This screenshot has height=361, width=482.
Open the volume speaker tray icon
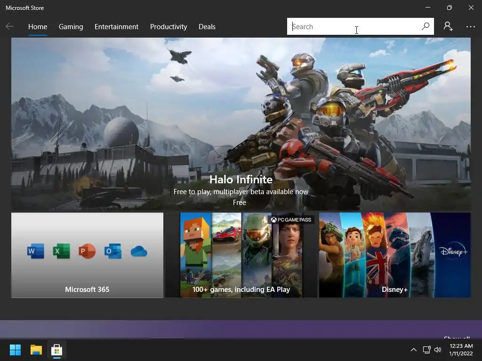[438, 350]
